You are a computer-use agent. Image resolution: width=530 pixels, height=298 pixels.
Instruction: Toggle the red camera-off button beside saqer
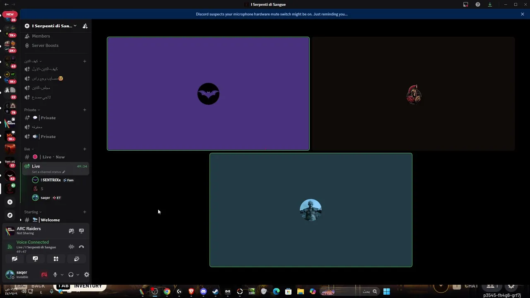coord(44,274)
